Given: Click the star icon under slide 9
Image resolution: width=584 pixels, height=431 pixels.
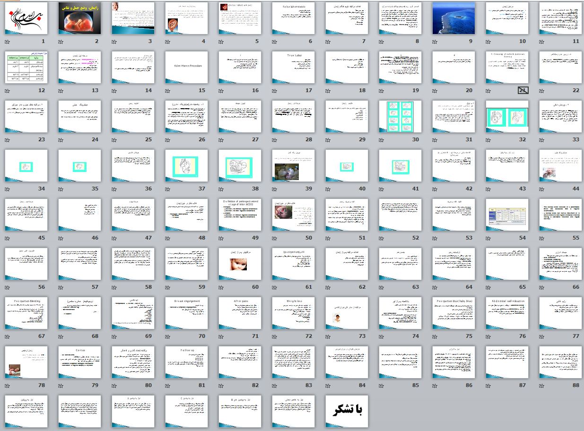Looking at the screenshot, I should [436, 42].
